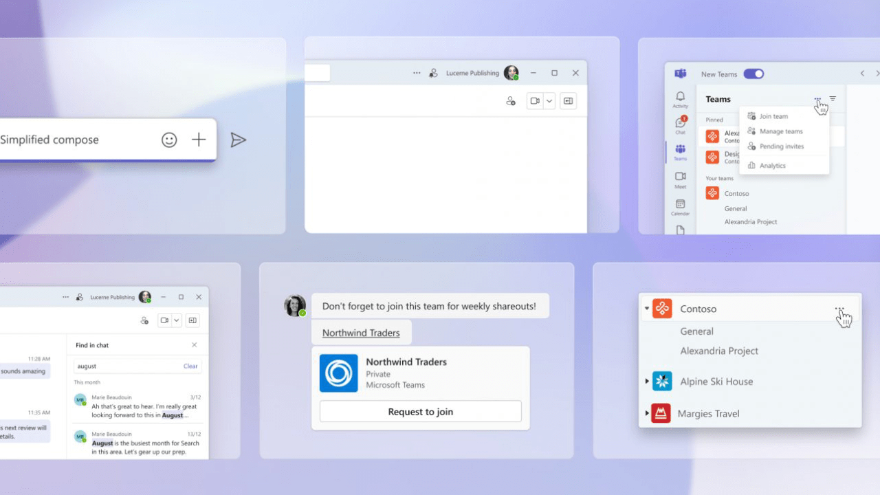The height and width of the screenshot is (495, 880).
Task: Expand call options chevron in Find in chat window
Action: 177,320
